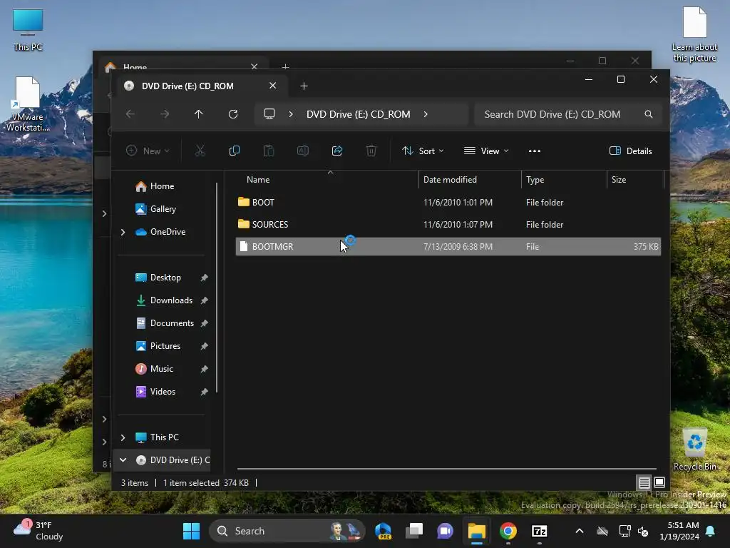This screenshot has width=730, height=548.
Task: Click Learn about this picture icon
Action: 694,34
